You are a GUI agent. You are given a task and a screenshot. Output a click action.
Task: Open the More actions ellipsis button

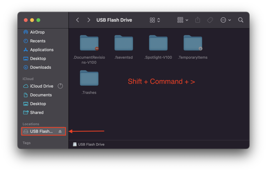click(223, 20)
